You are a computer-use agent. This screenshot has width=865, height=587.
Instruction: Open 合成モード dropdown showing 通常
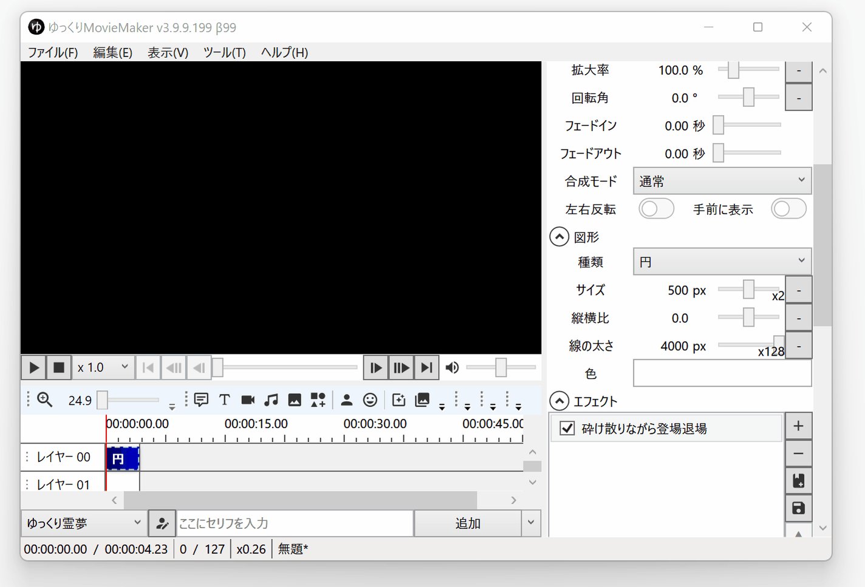point(722,181)
